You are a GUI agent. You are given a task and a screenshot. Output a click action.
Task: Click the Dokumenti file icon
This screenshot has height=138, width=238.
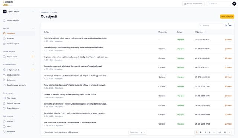click(x=4, y=80)
